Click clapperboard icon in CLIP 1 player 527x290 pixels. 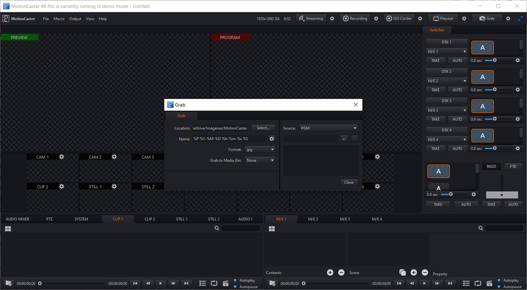[x=225, y=283]
